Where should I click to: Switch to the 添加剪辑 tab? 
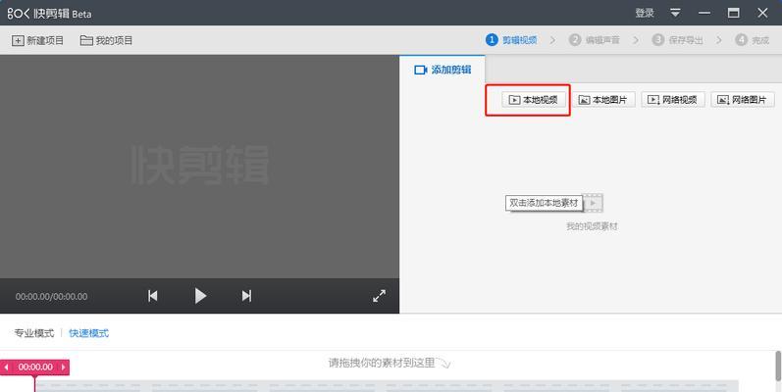(443, 70)
